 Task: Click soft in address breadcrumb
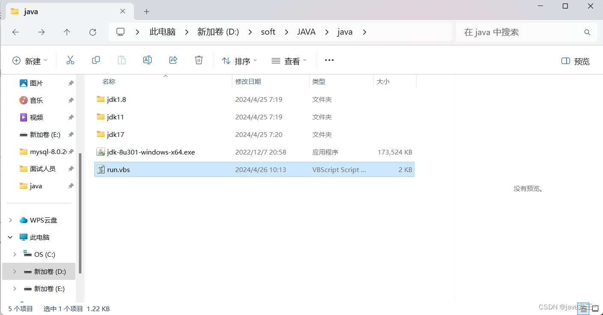tap(268, 32)
